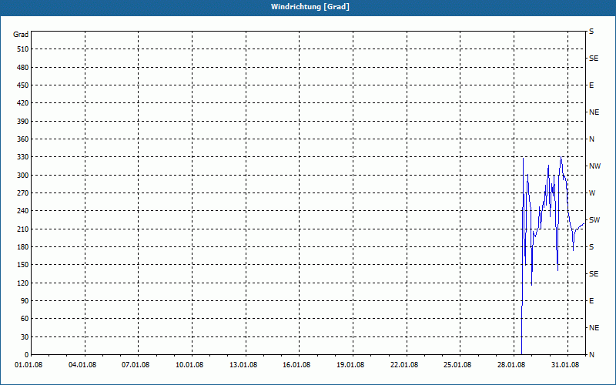Click the 450 degree axis label
Screen dimensions: 616x385
pos(23,85)
